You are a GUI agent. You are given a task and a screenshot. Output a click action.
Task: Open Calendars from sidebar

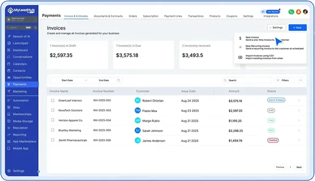point(20,64)
